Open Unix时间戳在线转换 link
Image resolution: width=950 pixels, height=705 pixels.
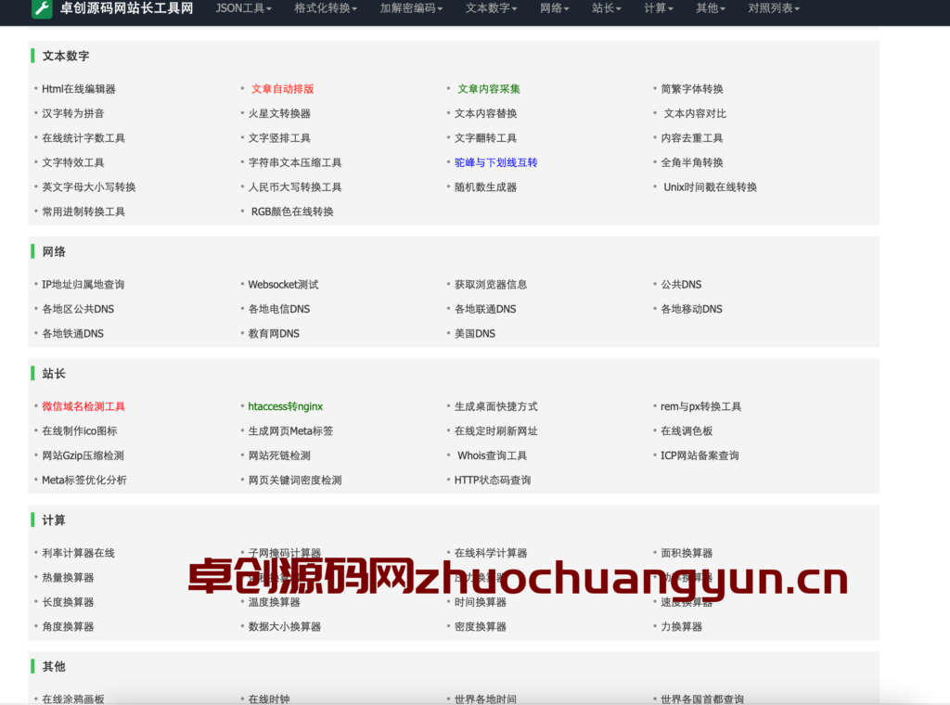pos(711,187)
